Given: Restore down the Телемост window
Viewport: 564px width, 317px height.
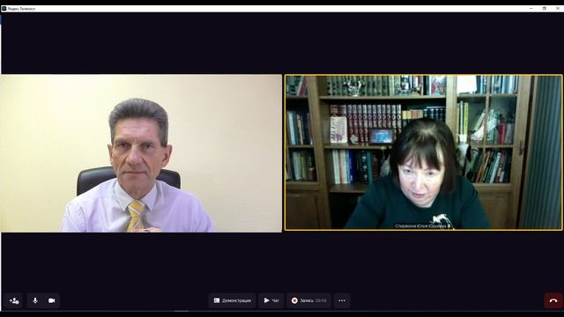Looking at the screenshot, I should click(545, 8).
